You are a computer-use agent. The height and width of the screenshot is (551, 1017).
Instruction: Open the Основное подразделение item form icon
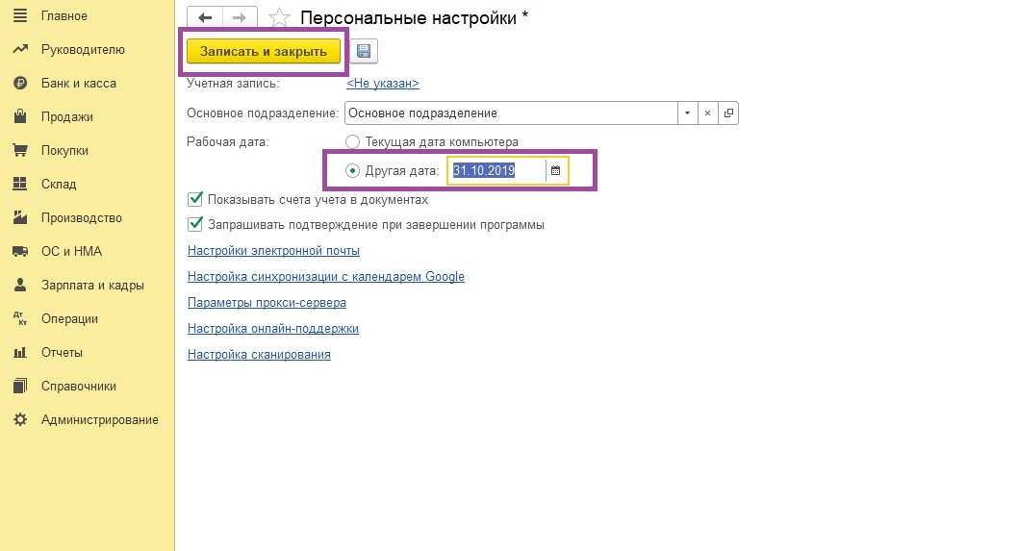(x=728, y=113)
